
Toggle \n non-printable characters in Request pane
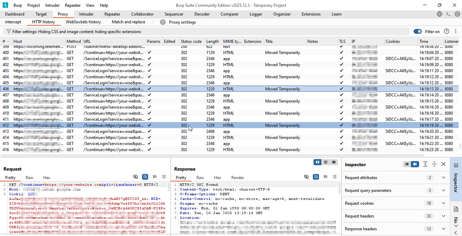155,177
